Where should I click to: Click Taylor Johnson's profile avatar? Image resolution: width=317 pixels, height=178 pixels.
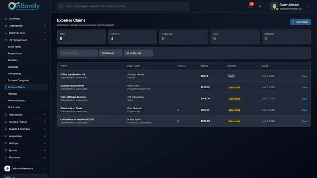274,6
